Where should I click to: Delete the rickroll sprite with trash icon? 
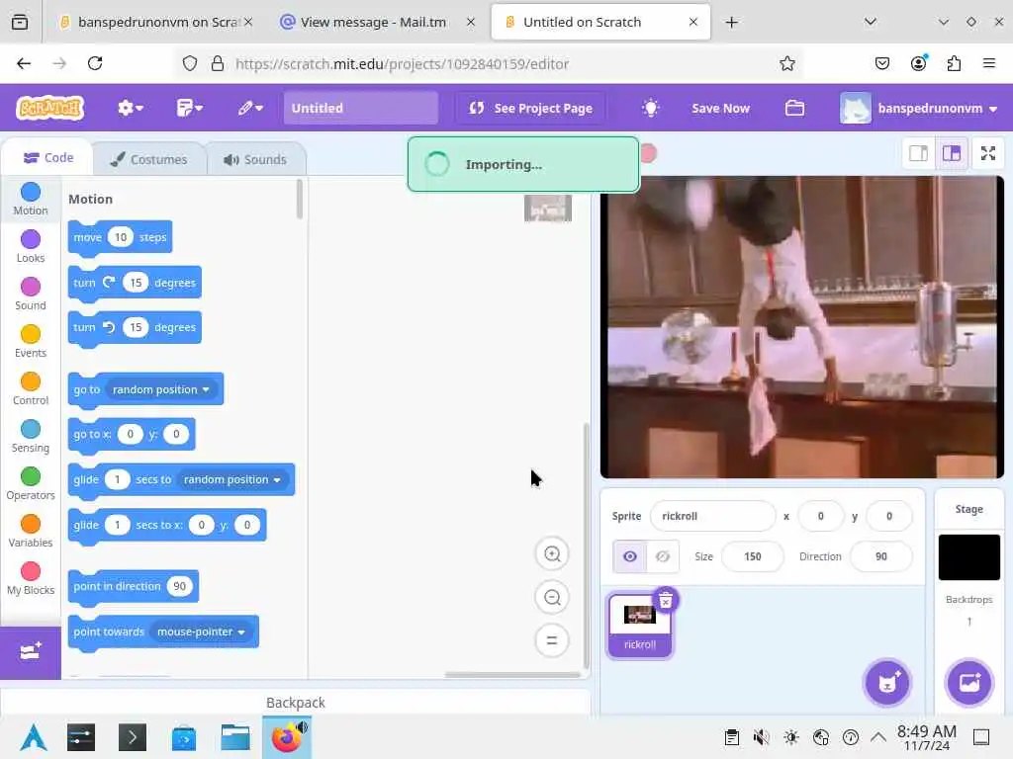(x=666, y=600)
